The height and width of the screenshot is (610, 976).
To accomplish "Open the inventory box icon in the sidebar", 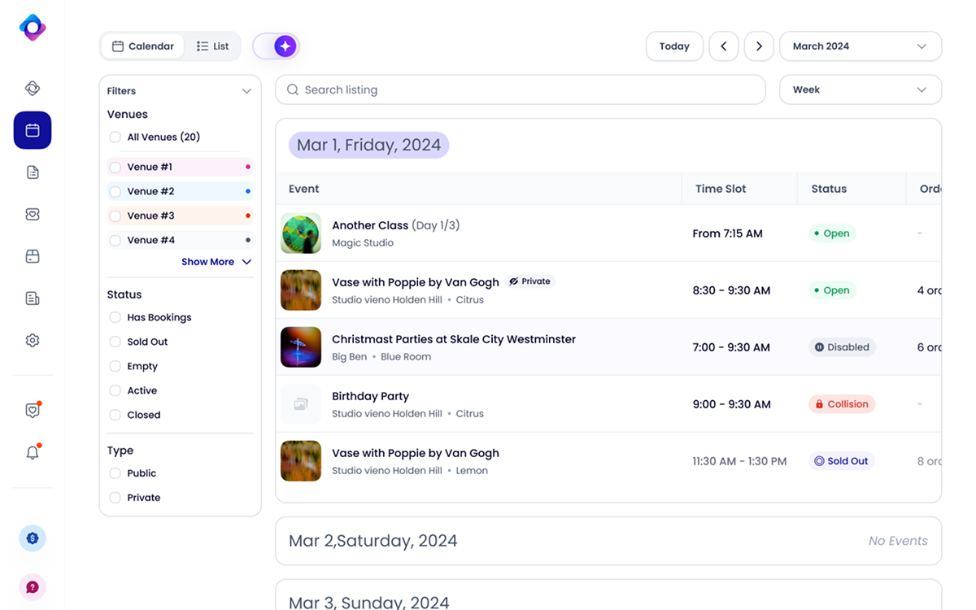I will click(x=32, y=255).
